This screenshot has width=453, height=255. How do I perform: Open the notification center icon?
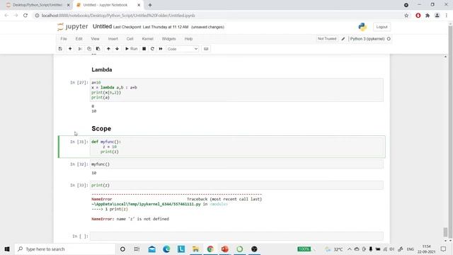click(x=444, y=249)
